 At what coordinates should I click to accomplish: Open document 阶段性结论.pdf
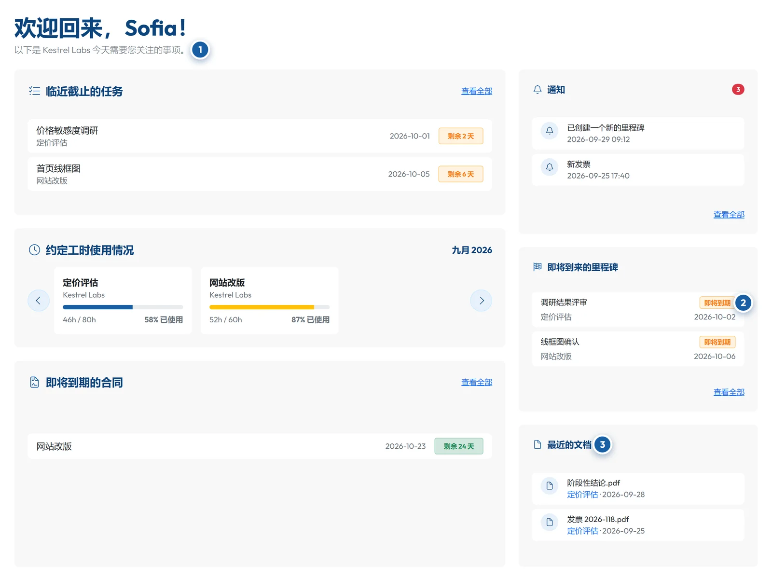638,489
